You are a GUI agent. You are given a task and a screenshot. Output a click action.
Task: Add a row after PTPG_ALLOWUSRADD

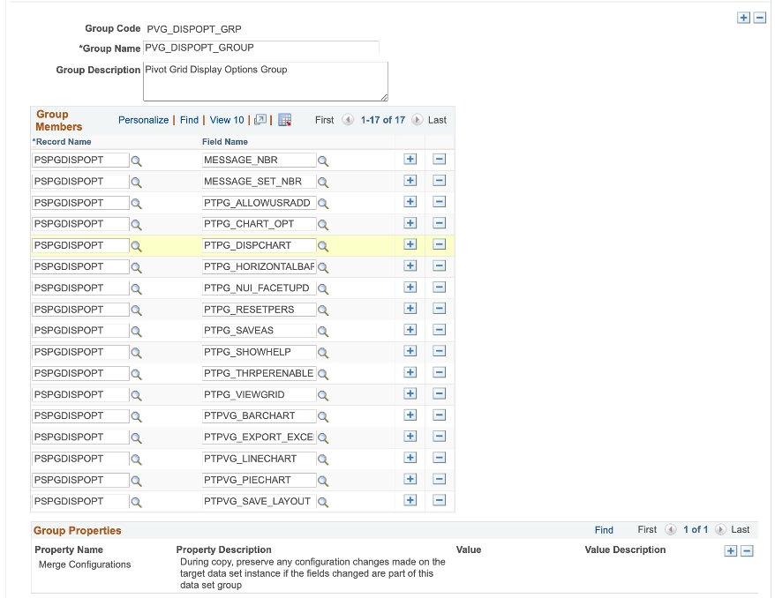coord(410,201)
